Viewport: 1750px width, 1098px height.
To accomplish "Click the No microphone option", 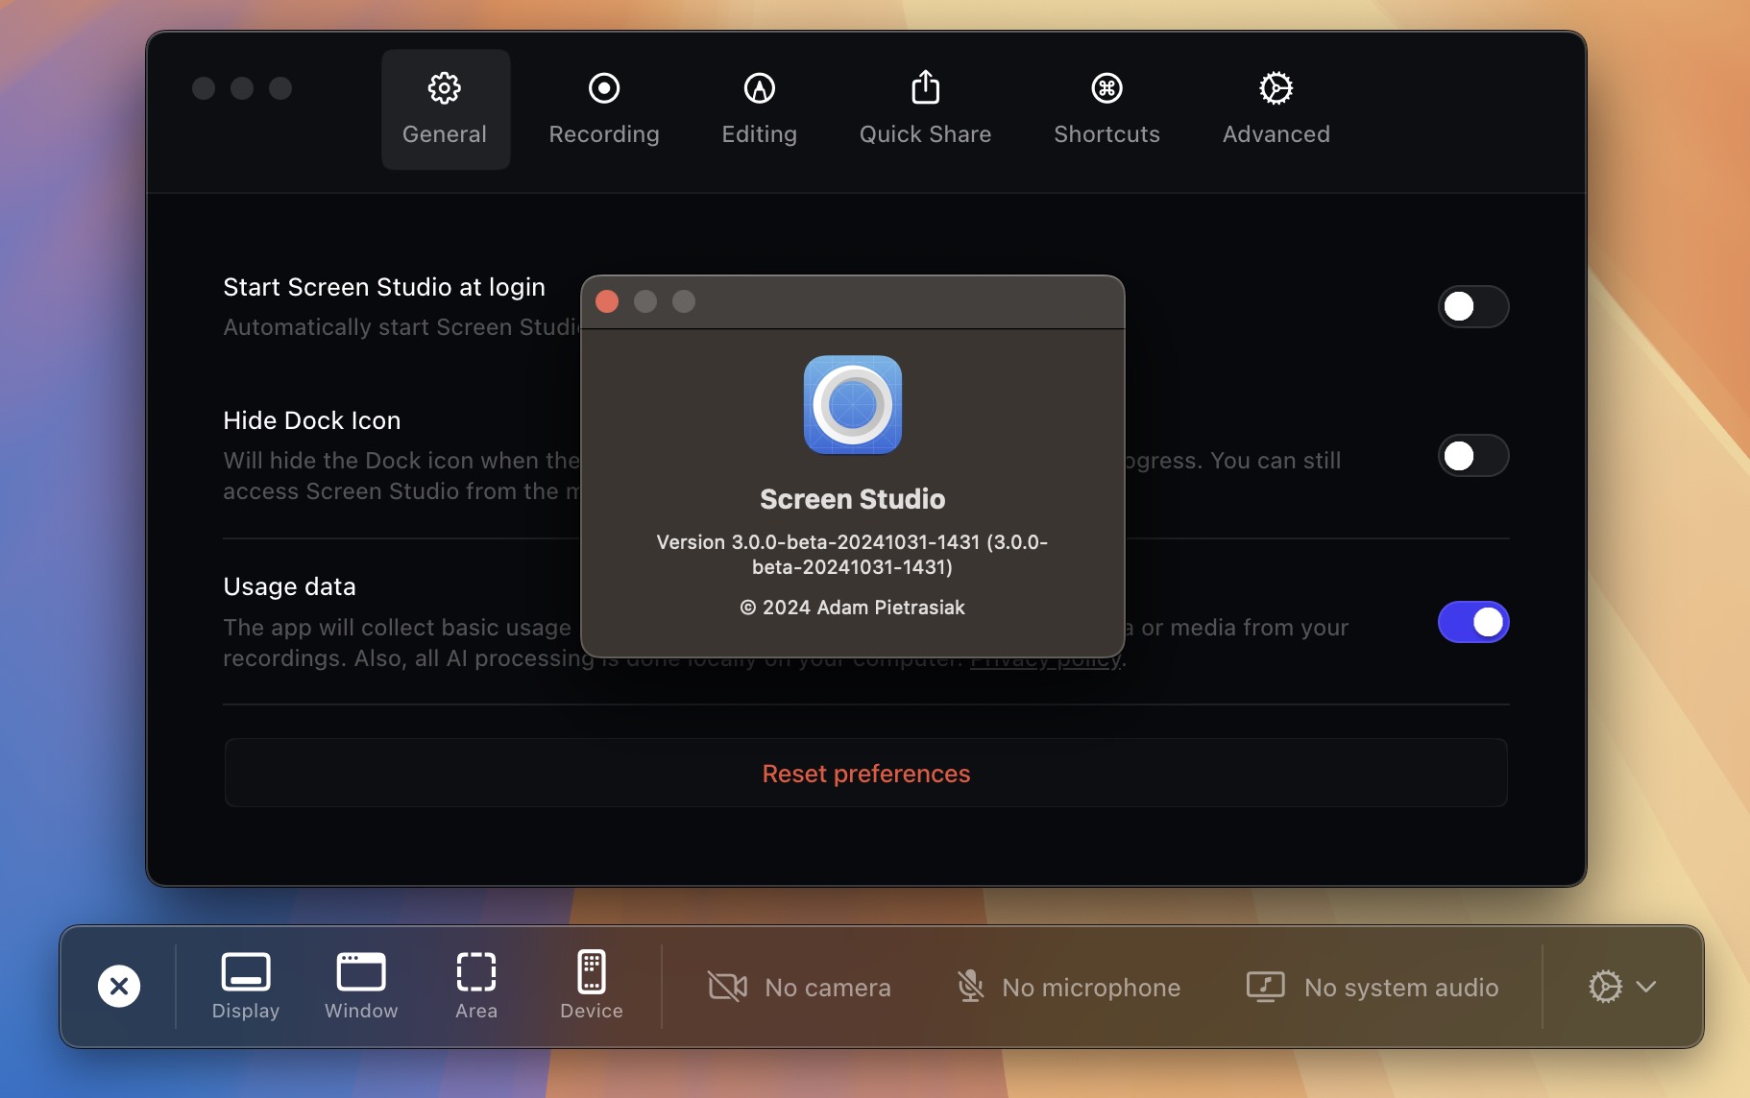I will pyautogui.click(x=1068, y=987).
